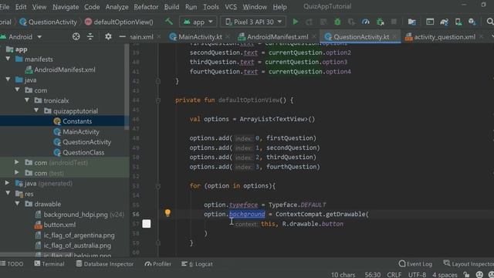Close the QuestionActivity.kt tab

[394, 37]
